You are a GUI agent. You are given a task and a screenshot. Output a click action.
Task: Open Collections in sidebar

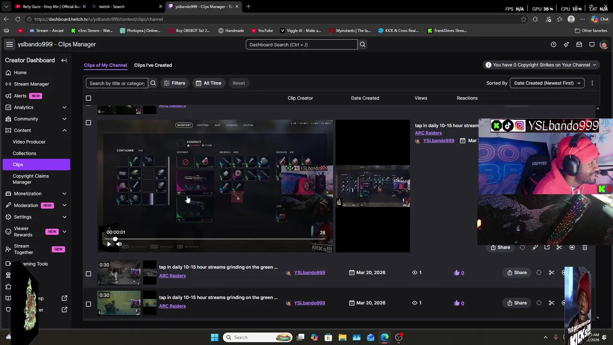tap(24, 153)
